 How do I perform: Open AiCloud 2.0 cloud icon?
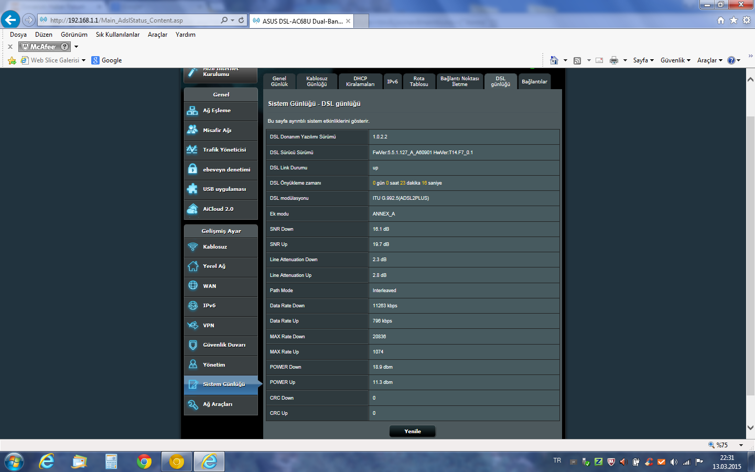pyautogui.click(x=192, y=209)
